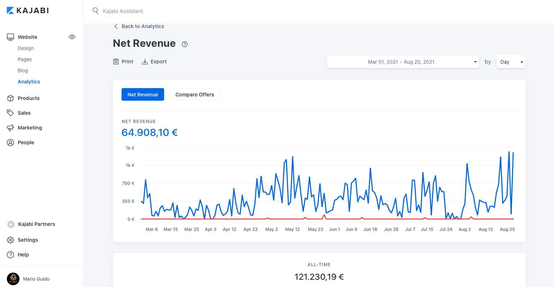The height and width of the screenshot is (287, 554).
Task: Click the Marketing megaphone icon
Action: click(10, 128)
